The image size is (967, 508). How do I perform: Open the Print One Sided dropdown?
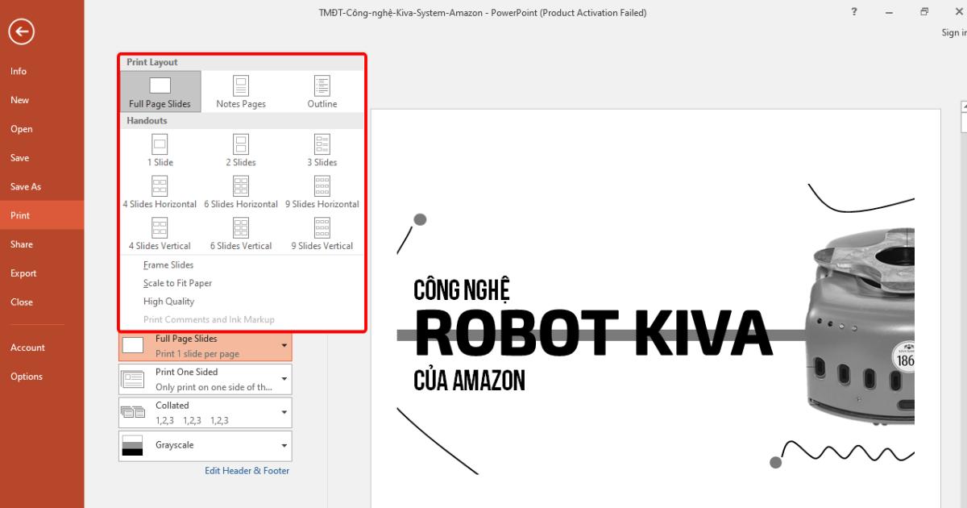coord(205,379)
